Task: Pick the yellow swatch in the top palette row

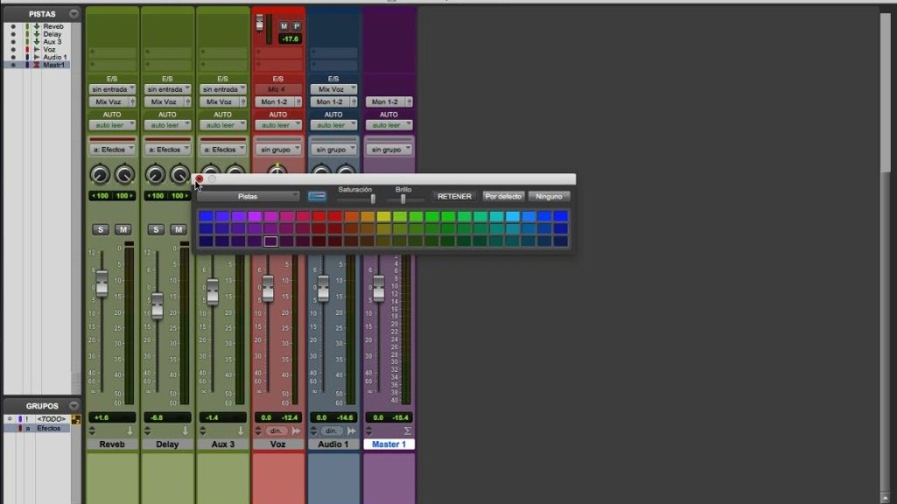Action: pyautogui.click(x=384, y=216)
